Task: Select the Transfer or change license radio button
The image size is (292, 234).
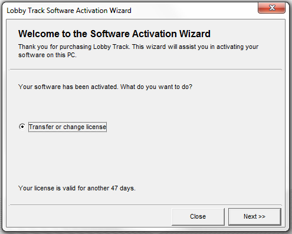Action: coord(22,127)
